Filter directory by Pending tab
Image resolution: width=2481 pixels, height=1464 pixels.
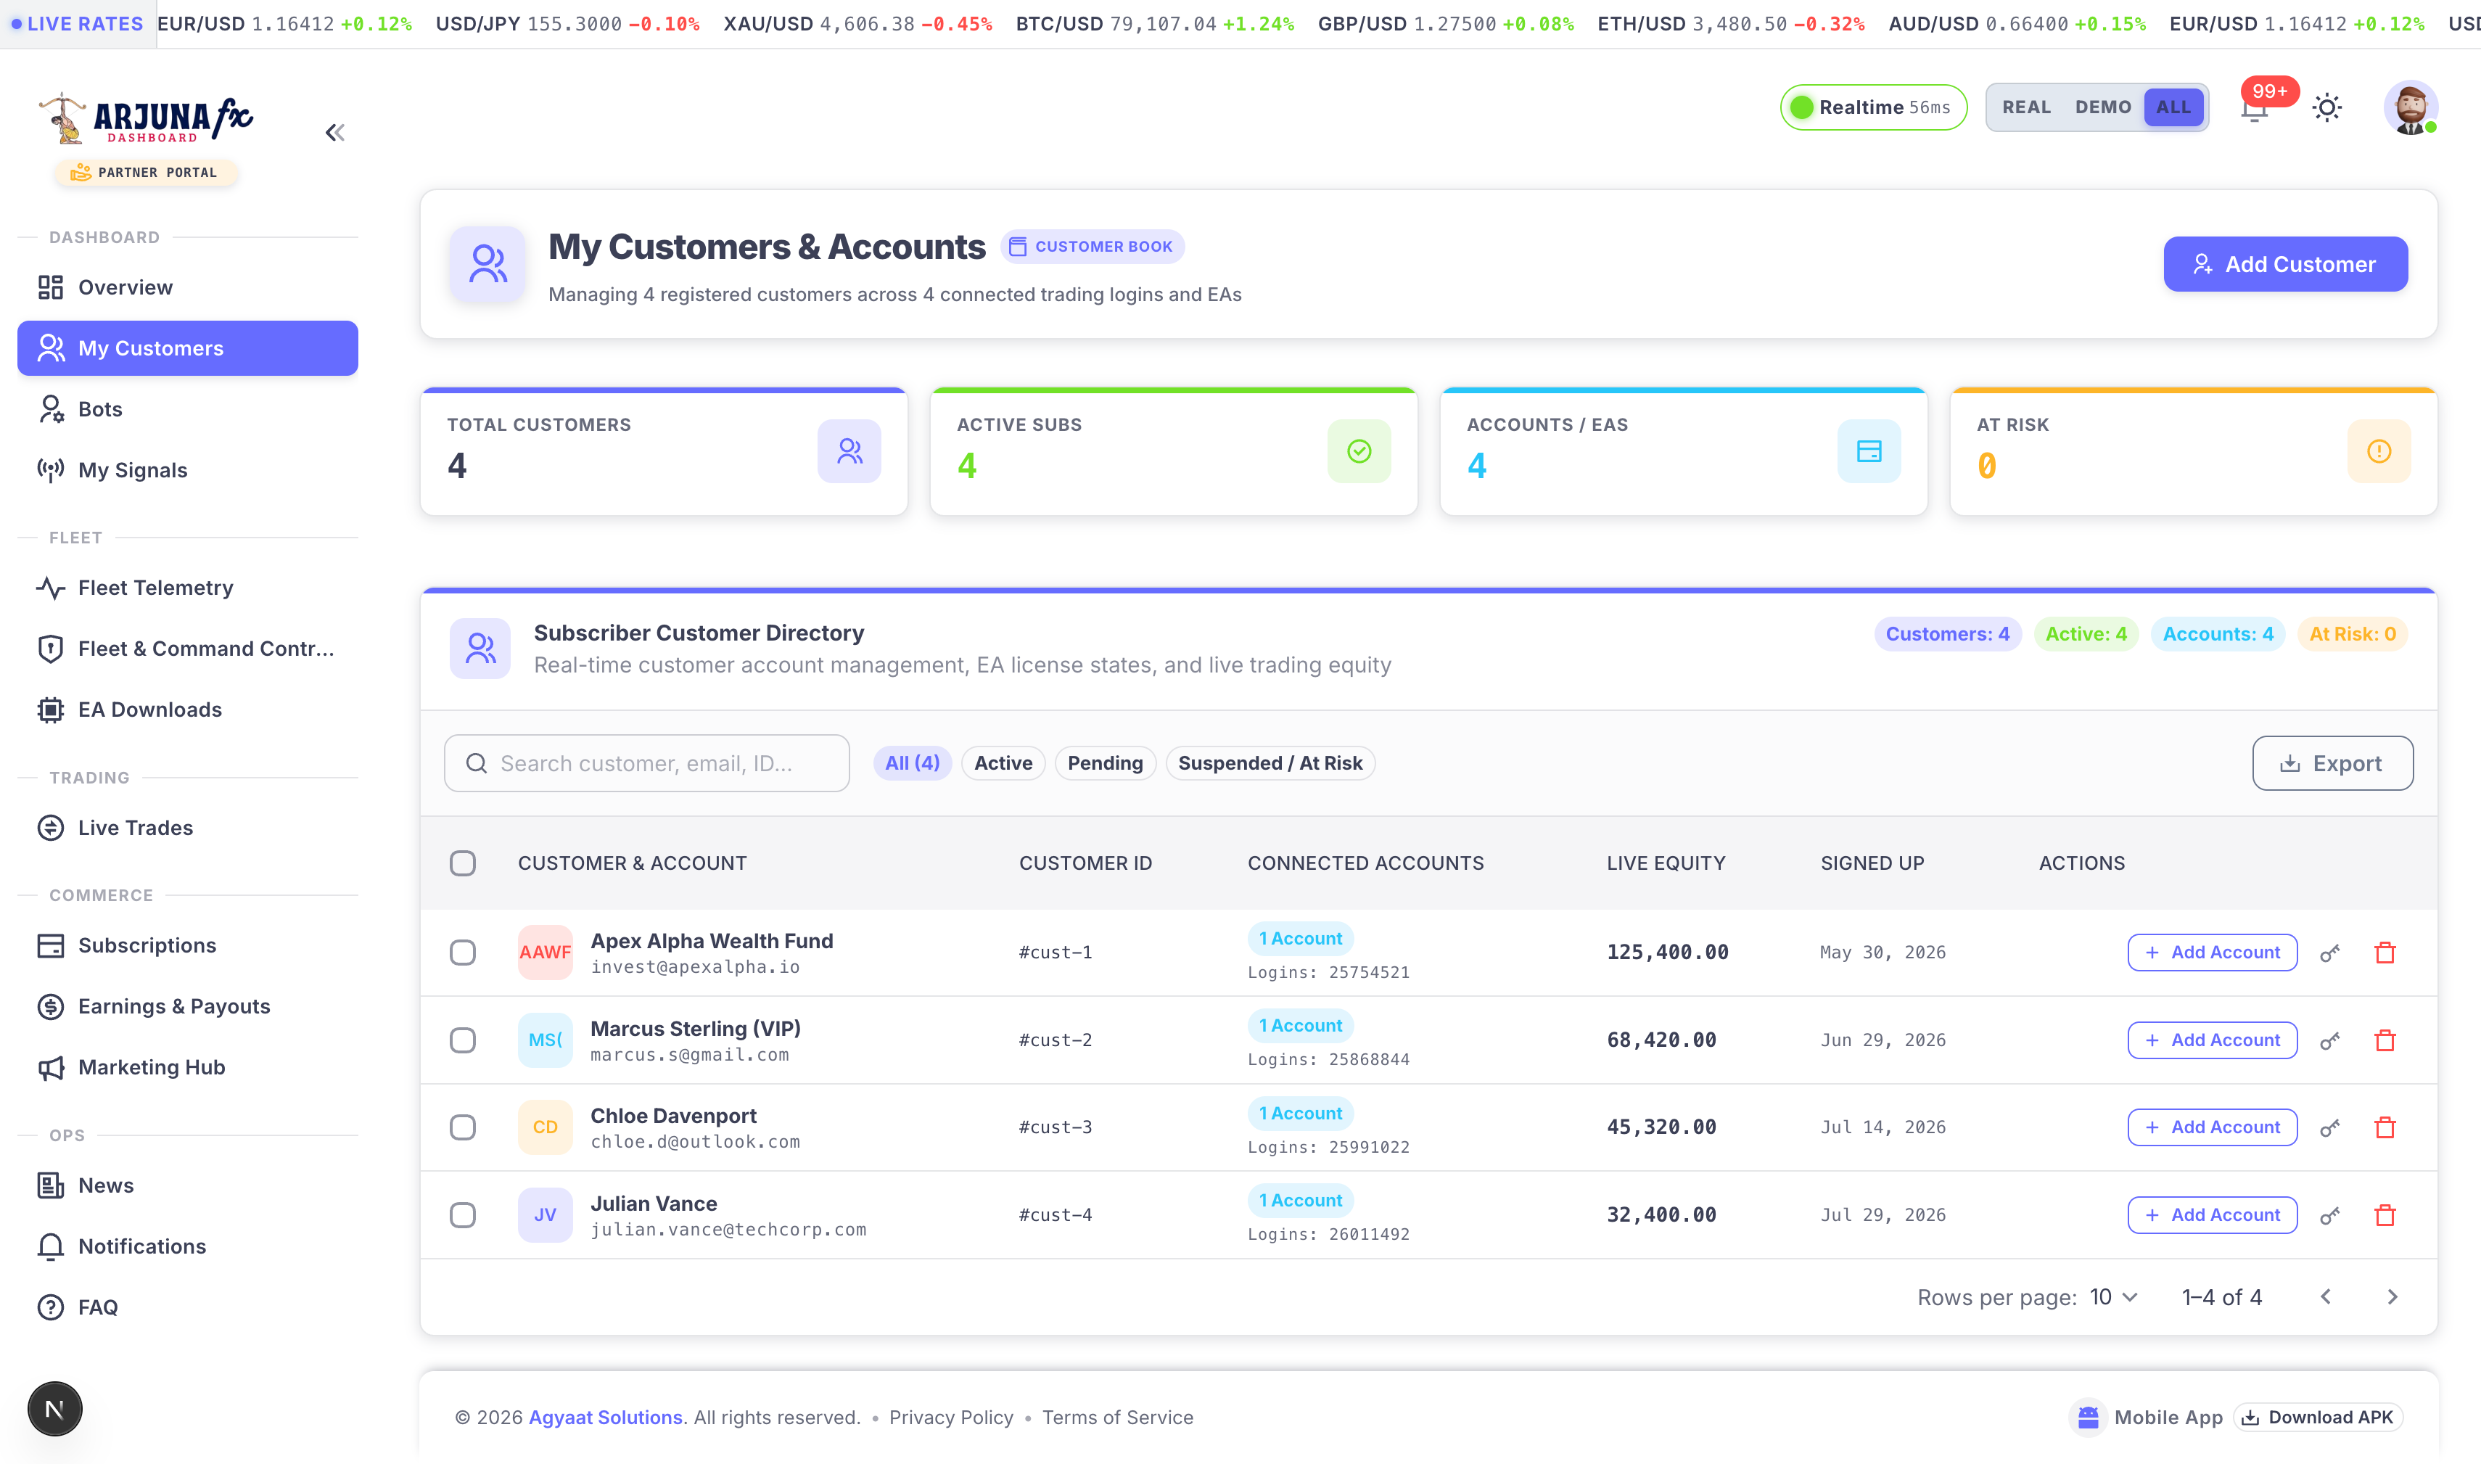pyautogui.click(x=1105, y=764)
